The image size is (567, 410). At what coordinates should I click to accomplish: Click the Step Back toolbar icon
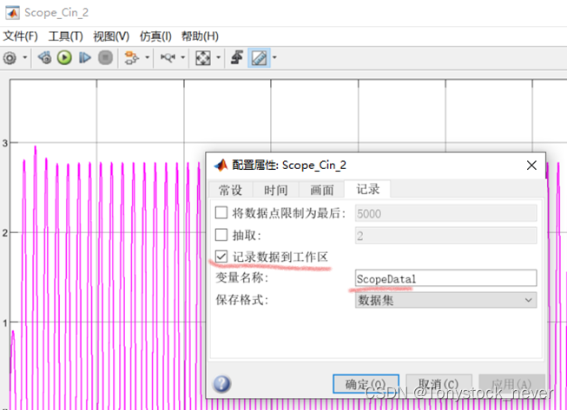tap(45, 58)
